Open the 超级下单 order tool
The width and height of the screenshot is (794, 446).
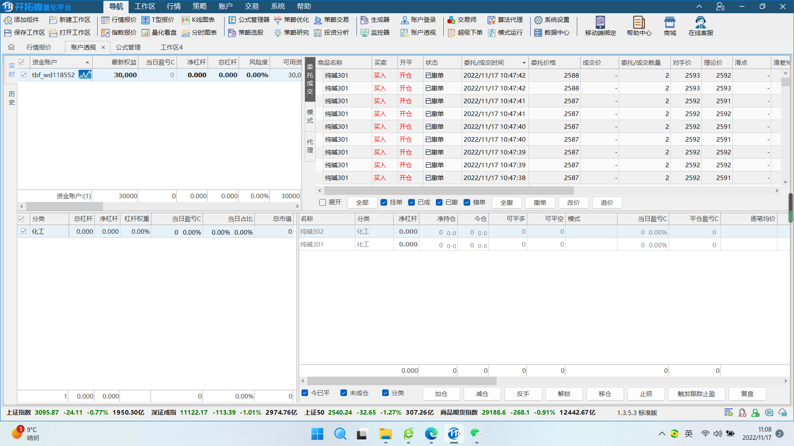point(465,33)
